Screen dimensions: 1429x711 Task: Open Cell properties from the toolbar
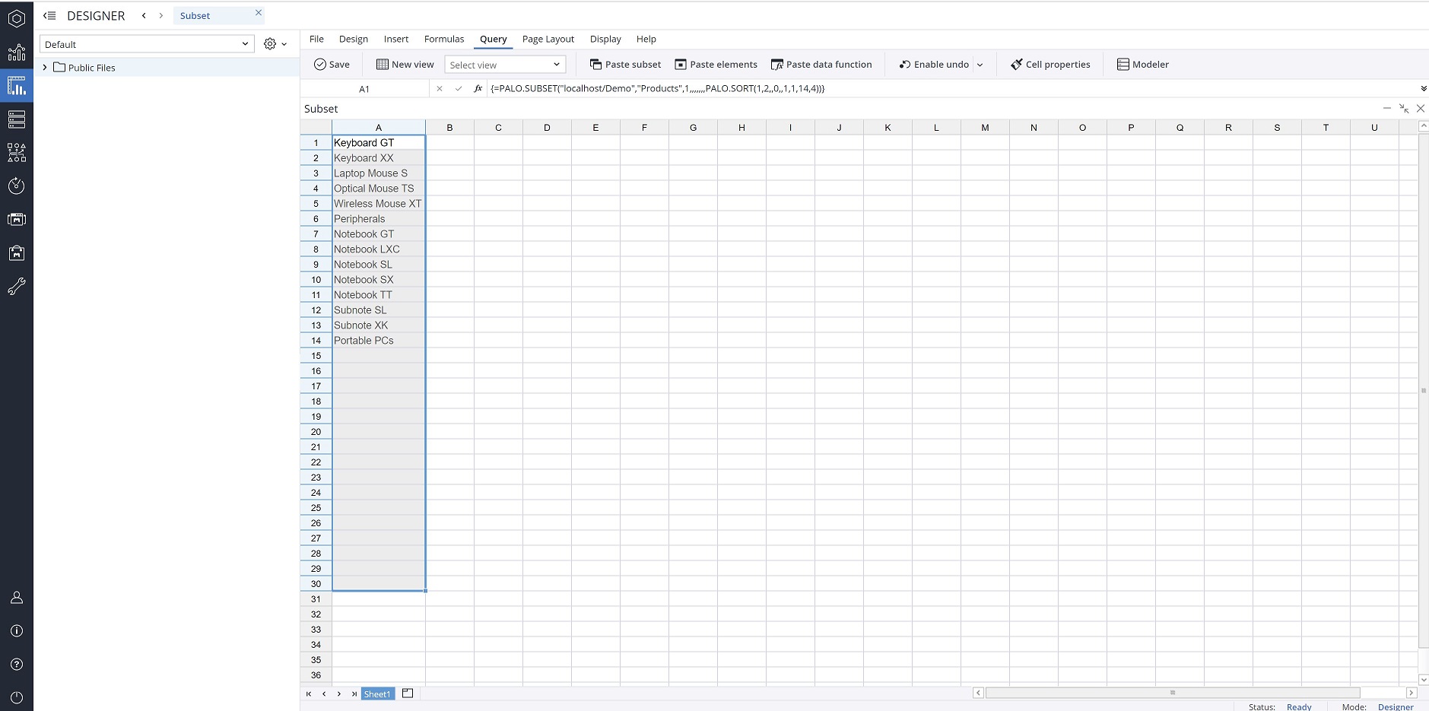pos(1050,65)
